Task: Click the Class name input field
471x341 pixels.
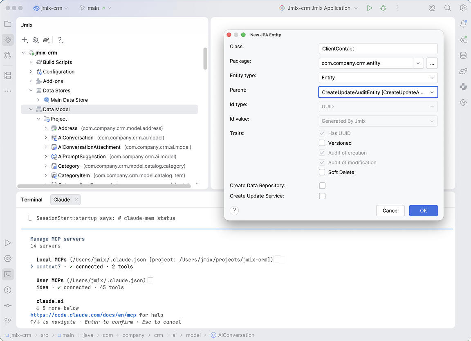Action: click(378, 49)
